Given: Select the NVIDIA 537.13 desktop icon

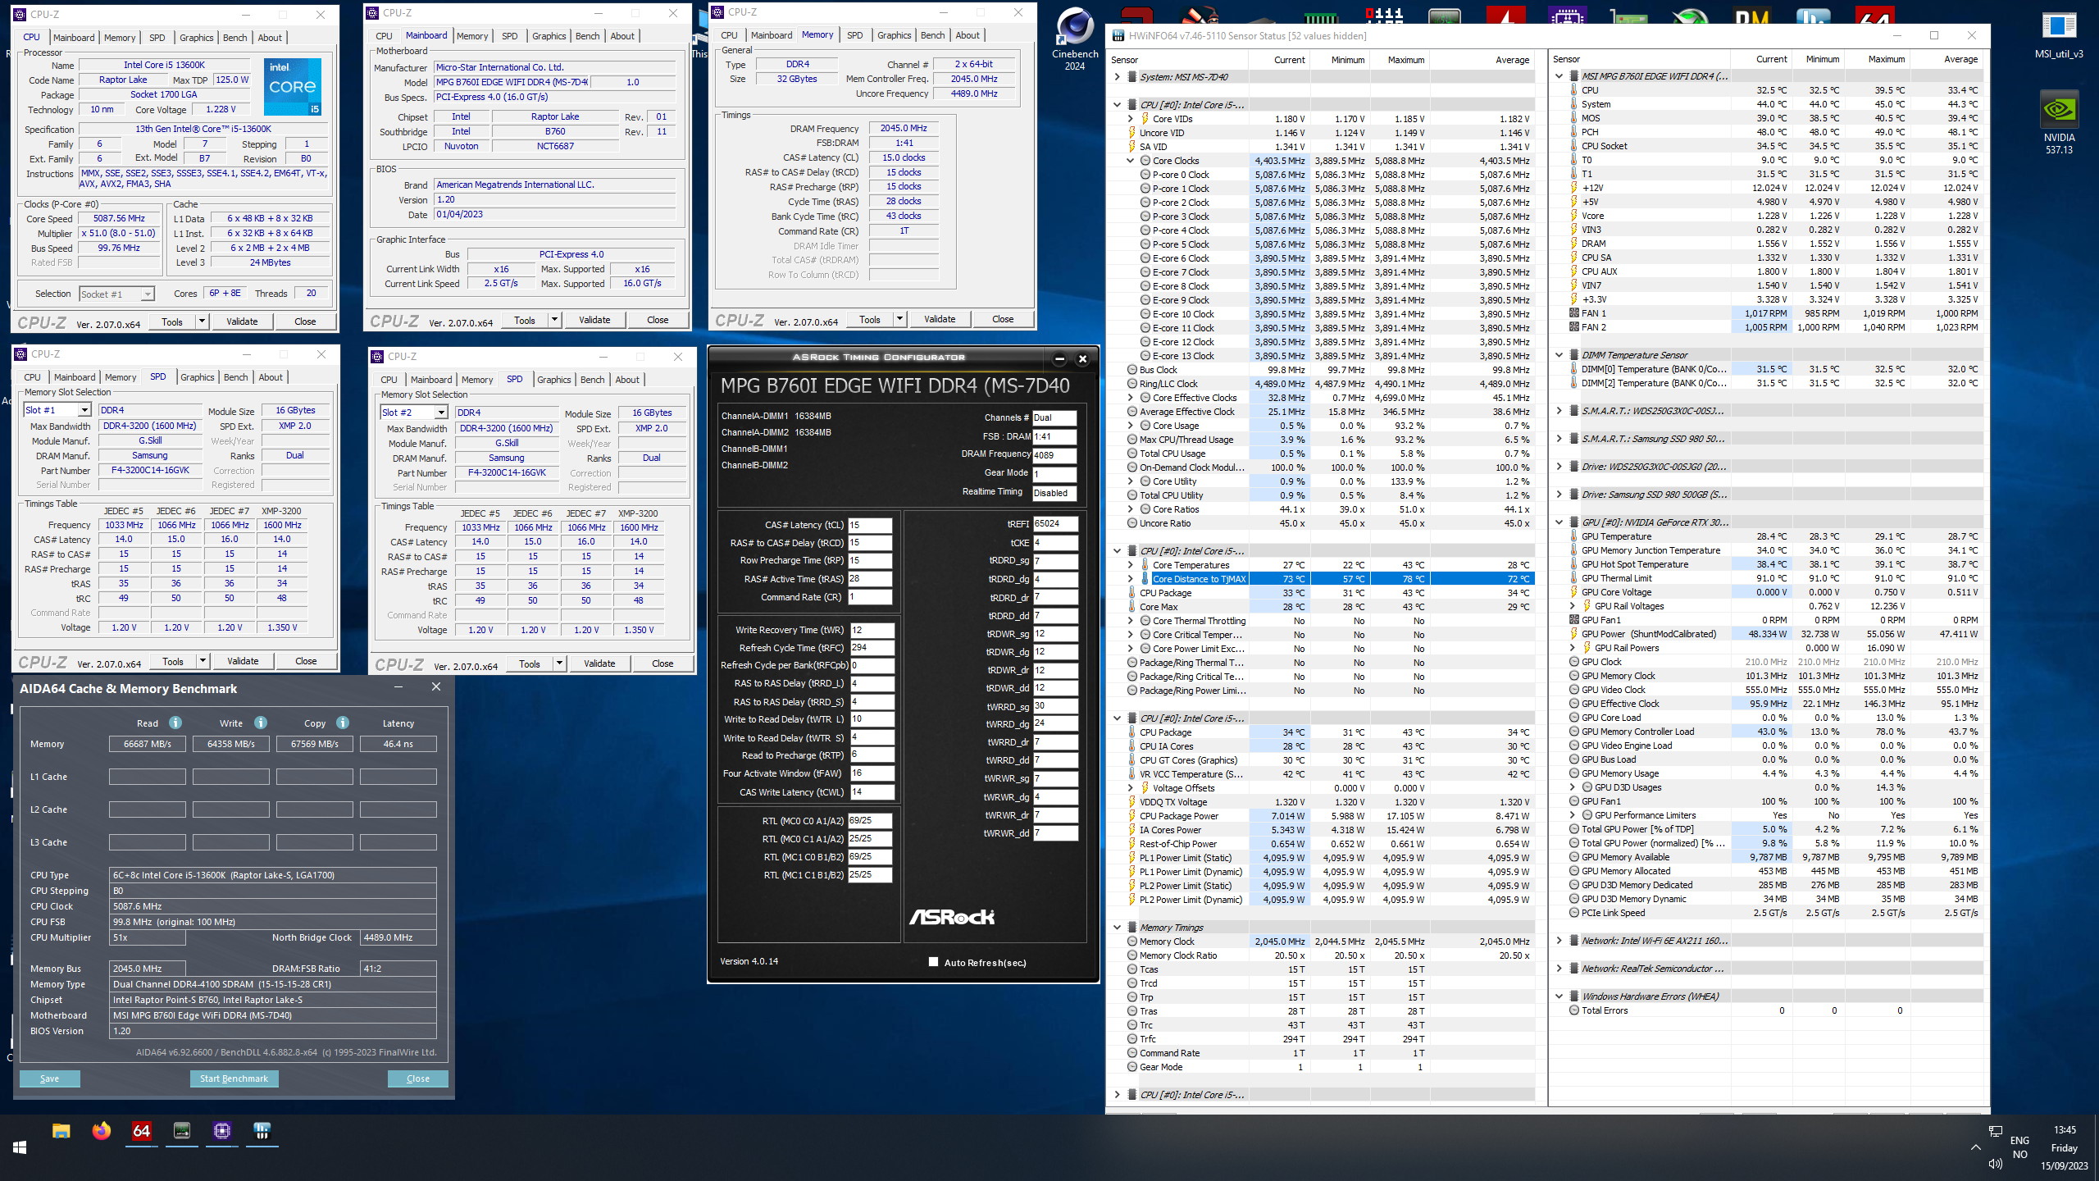Looking at the screenshot, I should pyautogui.click(x=2059, y=121).
